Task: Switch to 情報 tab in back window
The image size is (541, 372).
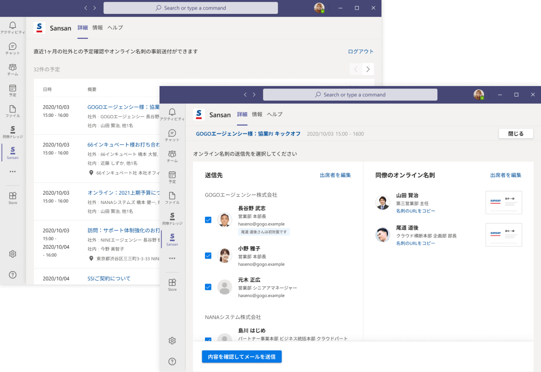Action: click(x=97, y=28)
